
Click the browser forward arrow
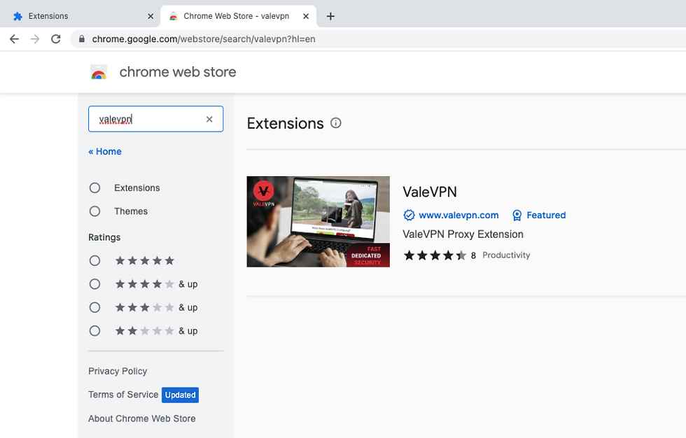[x=35, y=39]
